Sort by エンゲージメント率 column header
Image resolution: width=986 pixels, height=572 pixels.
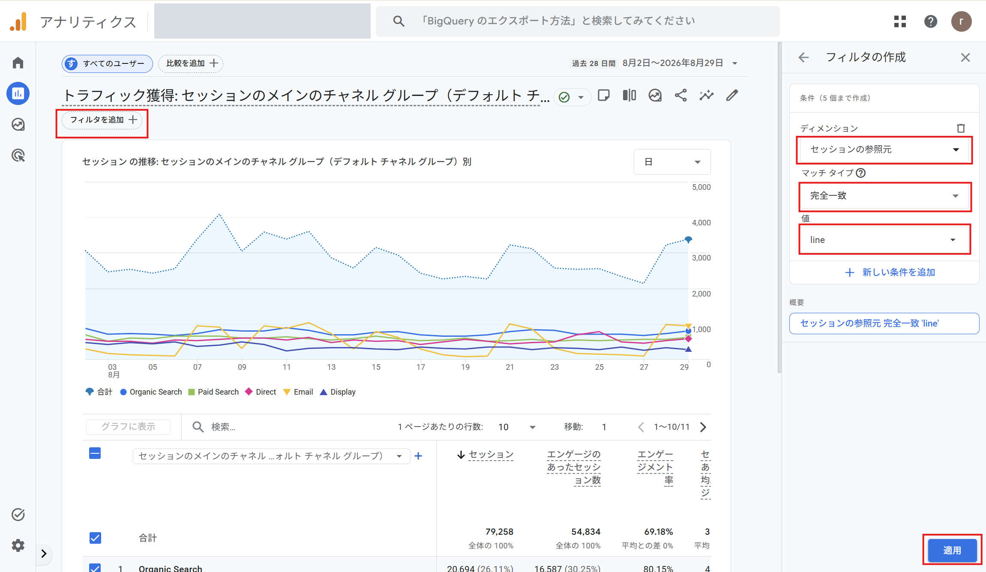click(655, 467)
